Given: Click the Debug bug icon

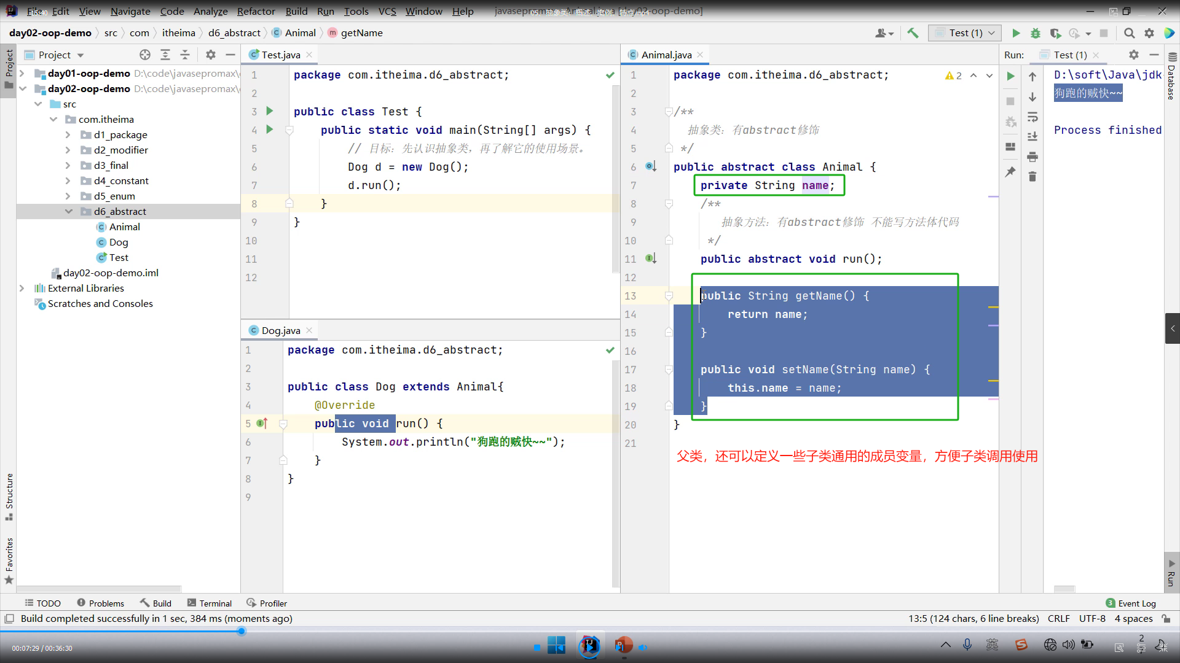Looking at the screenshot, I should pyautogui.click(x=1036, y=33).
